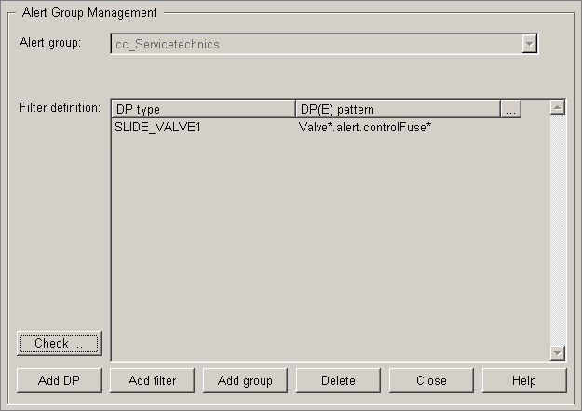Select the Valve*.alert.controlFuse* pattern cell
The image size is (582, 411).
[364, 127]
